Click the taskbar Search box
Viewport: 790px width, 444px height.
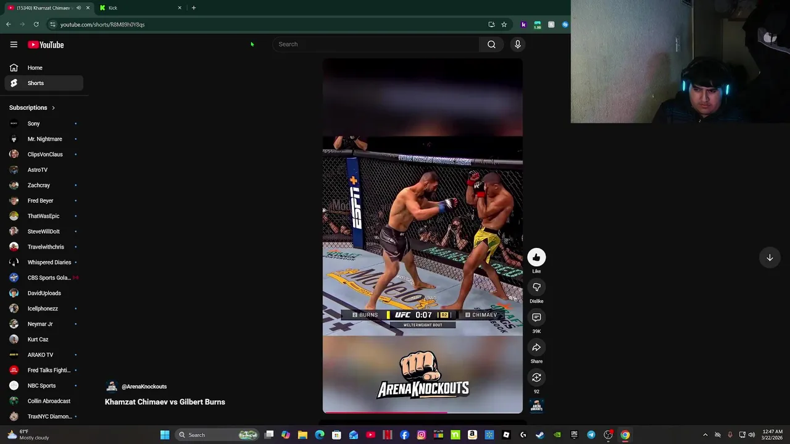click(x=217, y=435)
